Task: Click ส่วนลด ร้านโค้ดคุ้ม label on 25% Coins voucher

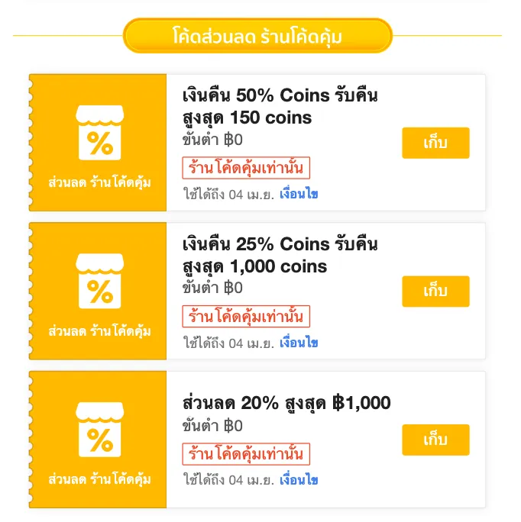Action: coord(99,332)
